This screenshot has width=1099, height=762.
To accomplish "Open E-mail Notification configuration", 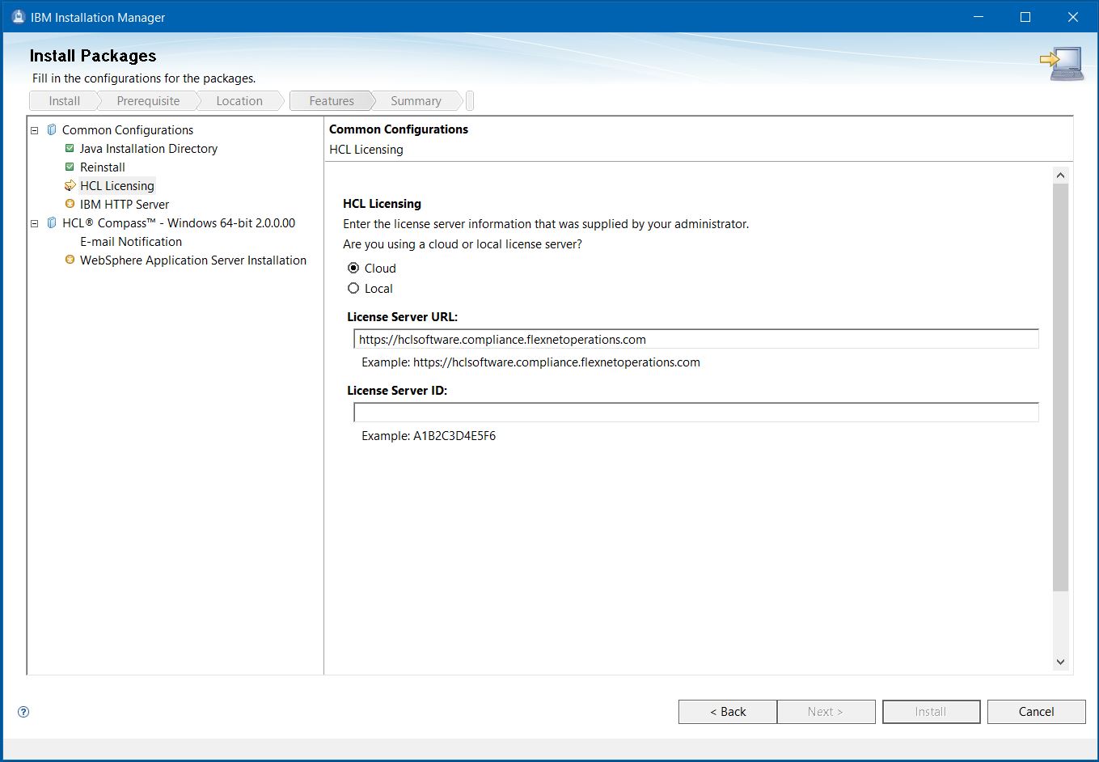I will pos(131,241).
